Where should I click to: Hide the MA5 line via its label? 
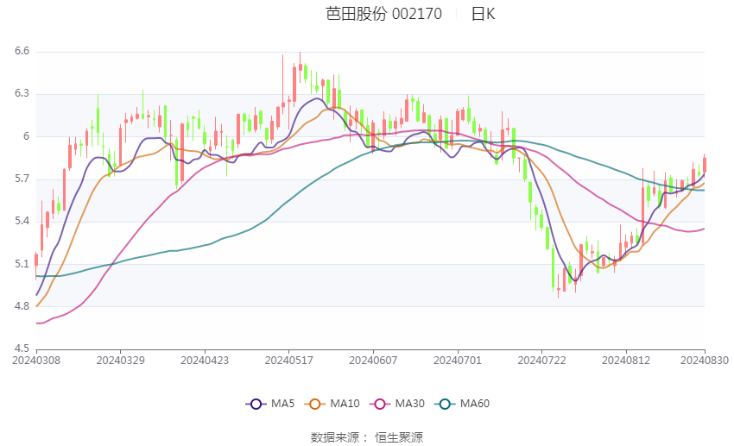pos(282,404)
